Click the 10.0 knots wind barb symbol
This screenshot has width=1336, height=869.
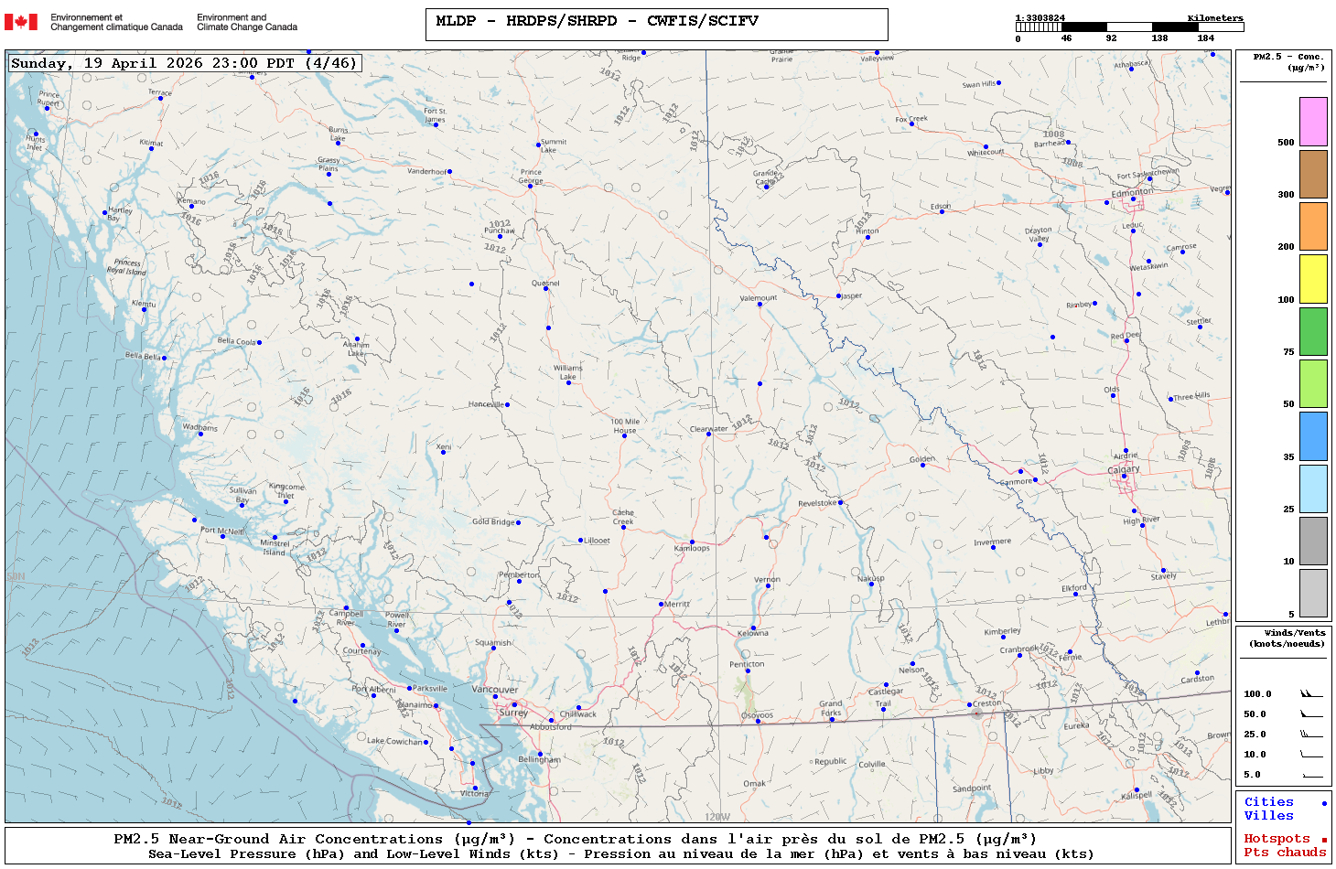[1310, 755]
